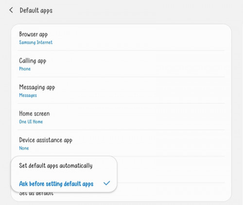Viewport: 243px width, 205px height.
Task: Click the checkmark beside Ask before setting
Action: click(x=107, y=183)
